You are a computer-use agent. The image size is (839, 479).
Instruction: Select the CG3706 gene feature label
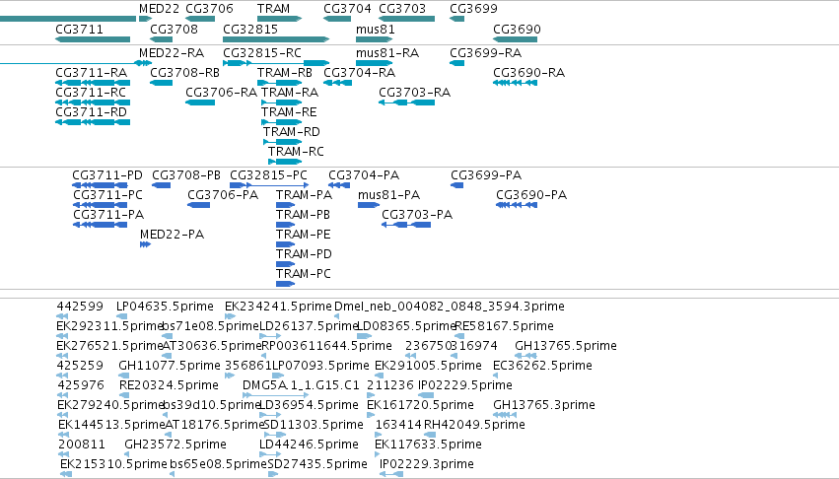point(209,9)
